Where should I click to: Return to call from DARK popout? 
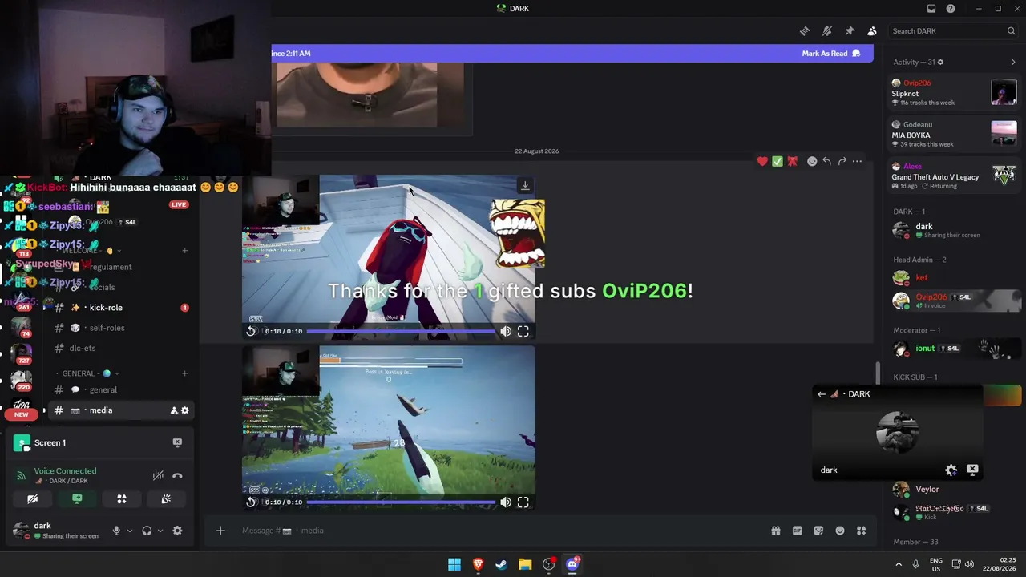click(x=822, y=394)
